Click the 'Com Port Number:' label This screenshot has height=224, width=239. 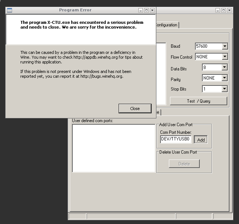coord(176,132)
